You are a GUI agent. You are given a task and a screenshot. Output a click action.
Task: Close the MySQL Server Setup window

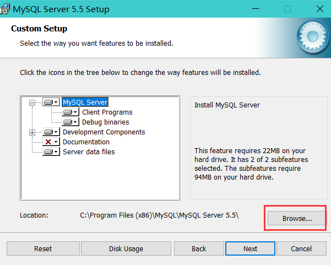(320, 9)
